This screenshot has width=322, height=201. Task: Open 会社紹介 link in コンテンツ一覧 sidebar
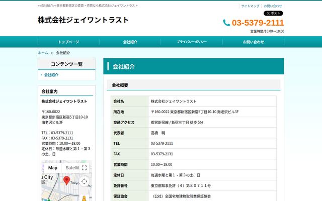51,75
